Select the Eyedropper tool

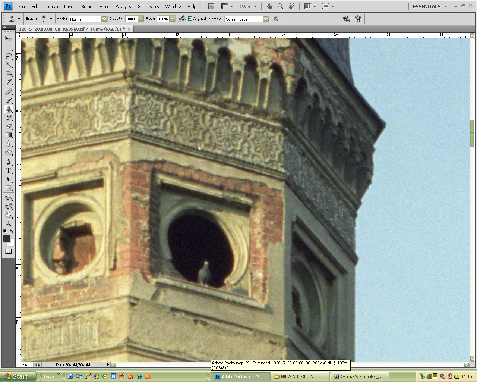(8, 82)
